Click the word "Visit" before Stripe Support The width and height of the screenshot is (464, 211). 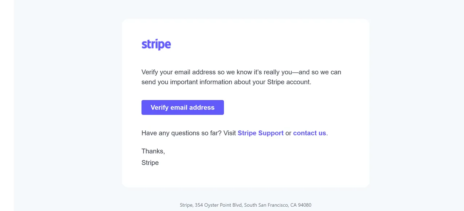(230, 133)
